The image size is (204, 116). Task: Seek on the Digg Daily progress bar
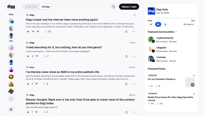[x=171, y=18]
